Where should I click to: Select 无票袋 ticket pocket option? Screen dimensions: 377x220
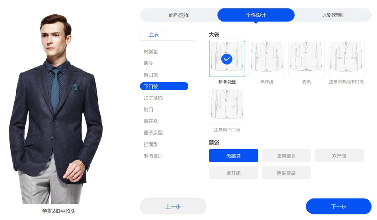[x=233, y=155]
